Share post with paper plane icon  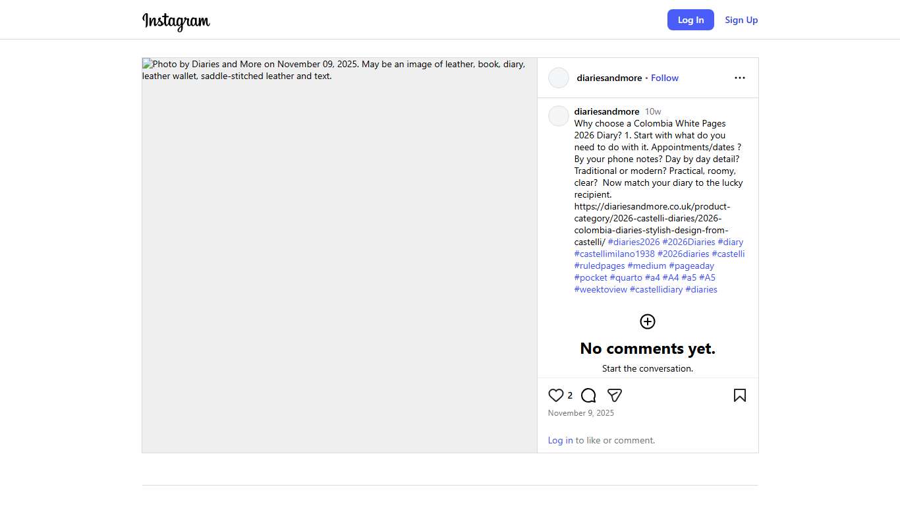tap(614, 395)
